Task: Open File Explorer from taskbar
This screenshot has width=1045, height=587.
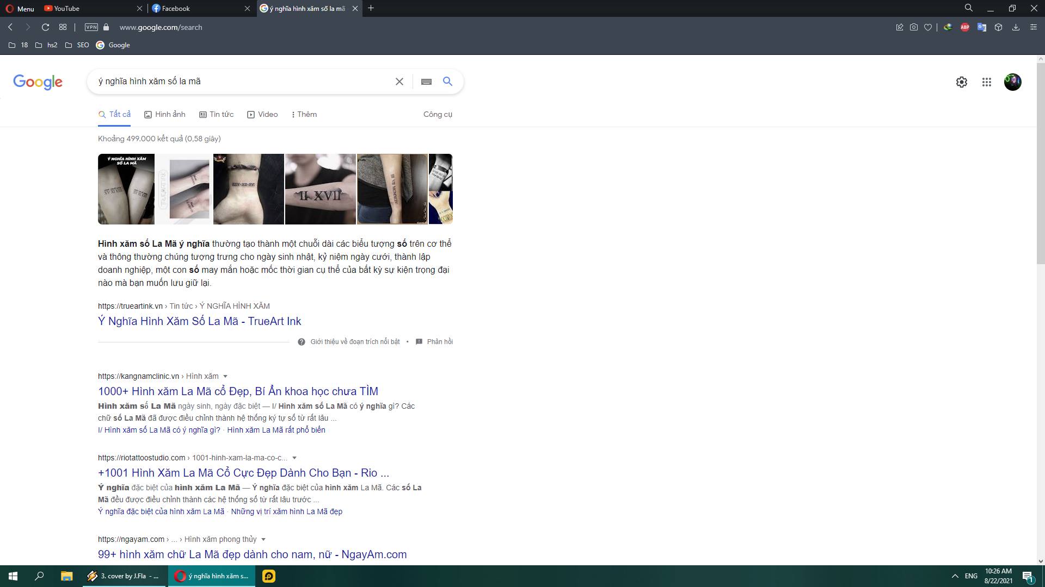Action: 66,576
